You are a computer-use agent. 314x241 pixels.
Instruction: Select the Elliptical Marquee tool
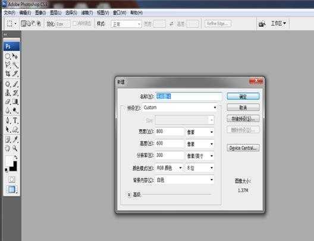8,56
